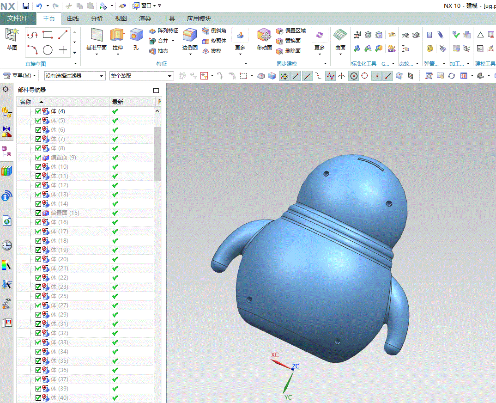Image resolution: width=496 pixels, height=403 pixels.
Task: Uncheck the checkbox for 体 (27)
Action: click(x=38, y=305)
